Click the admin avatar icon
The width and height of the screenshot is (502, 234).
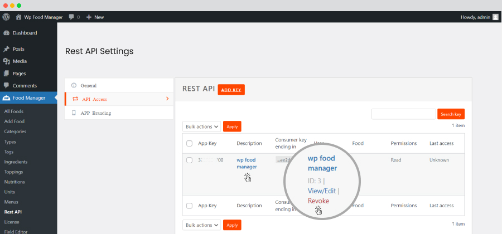coord(496,17)
